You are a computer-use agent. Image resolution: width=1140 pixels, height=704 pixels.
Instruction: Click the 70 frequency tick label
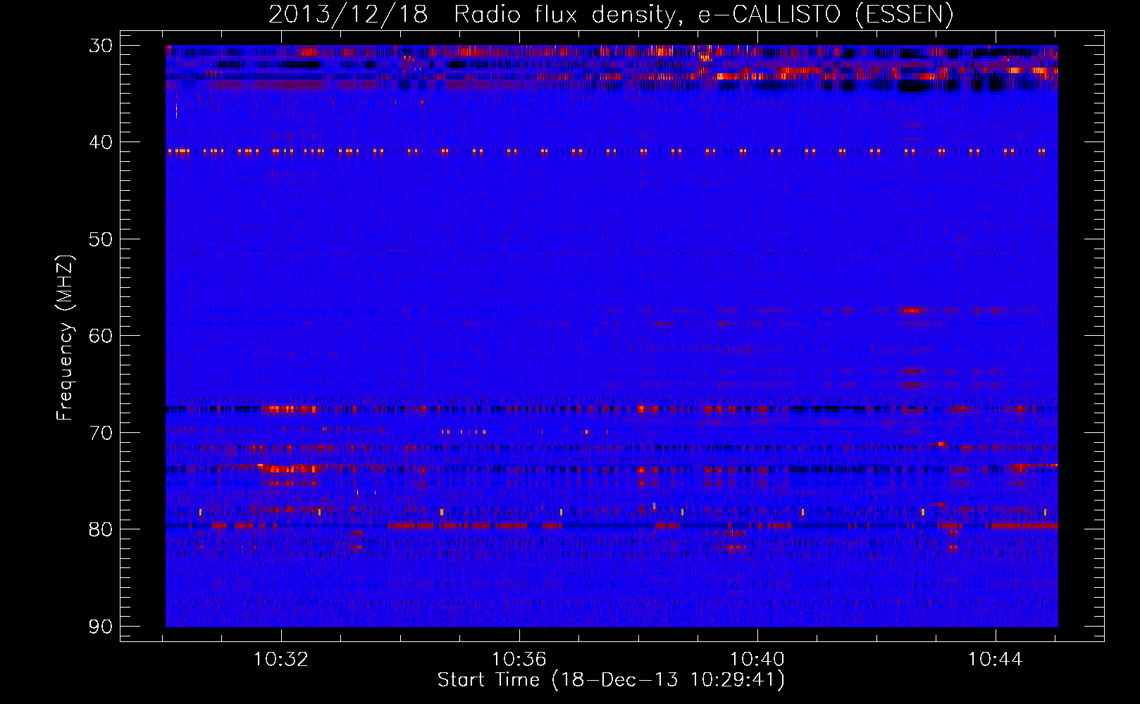[100, 432]
